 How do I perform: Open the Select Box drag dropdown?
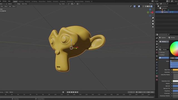[x=26, y=4]
